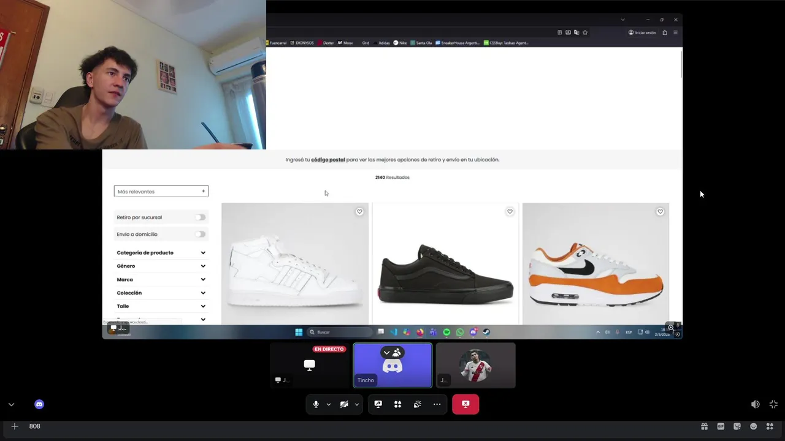Image resolution: width=785 pixels, height=441 pixels.
Task: Open the apps launcher in chat bar
Action: (770, 426)
